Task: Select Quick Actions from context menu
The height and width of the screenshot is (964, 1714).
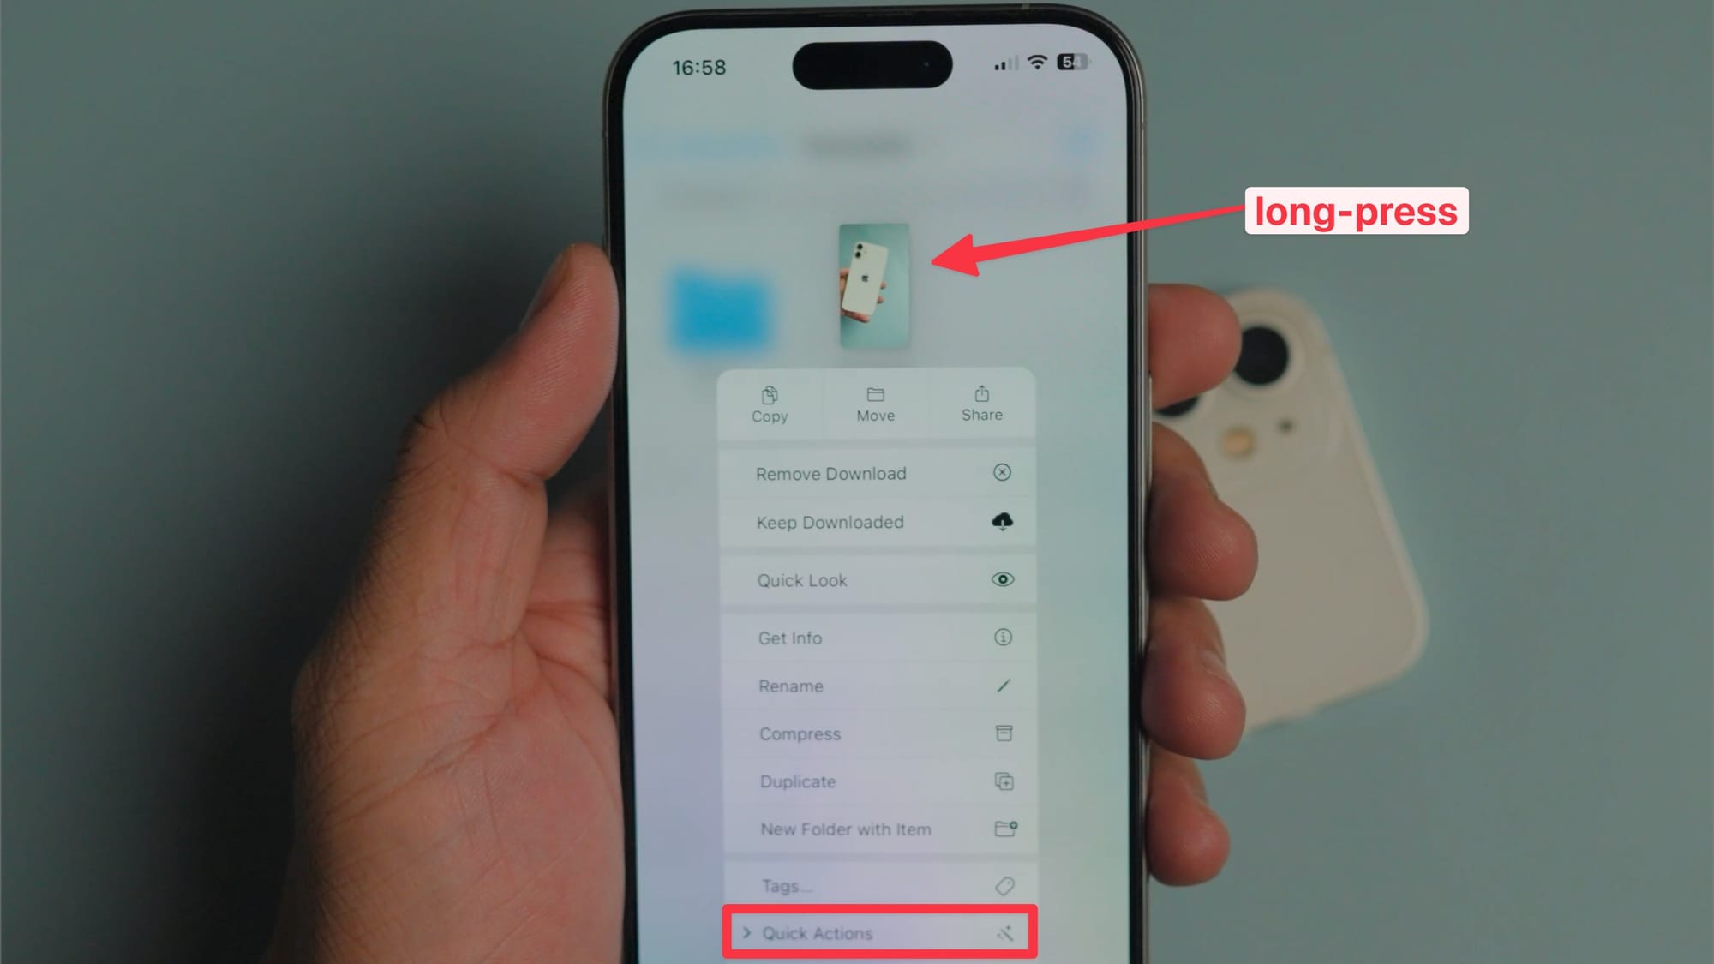Action: click(x=882, y=932)
